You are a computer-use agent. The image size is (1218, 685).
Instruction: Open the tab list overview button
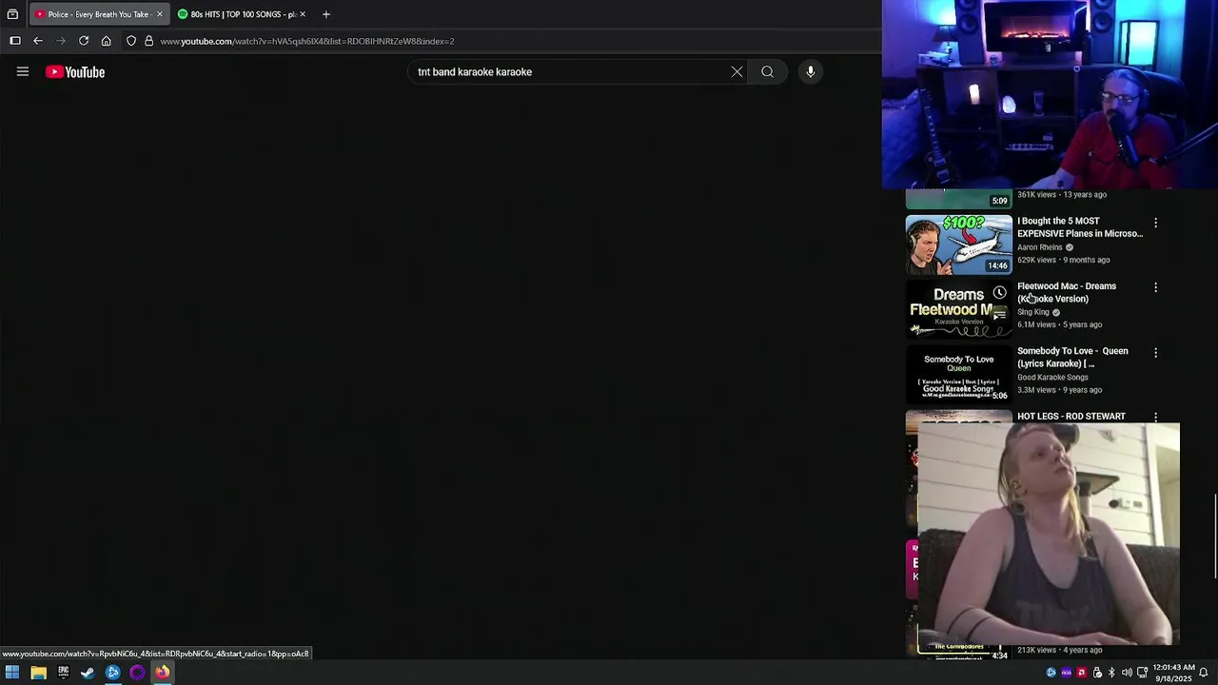12,14
